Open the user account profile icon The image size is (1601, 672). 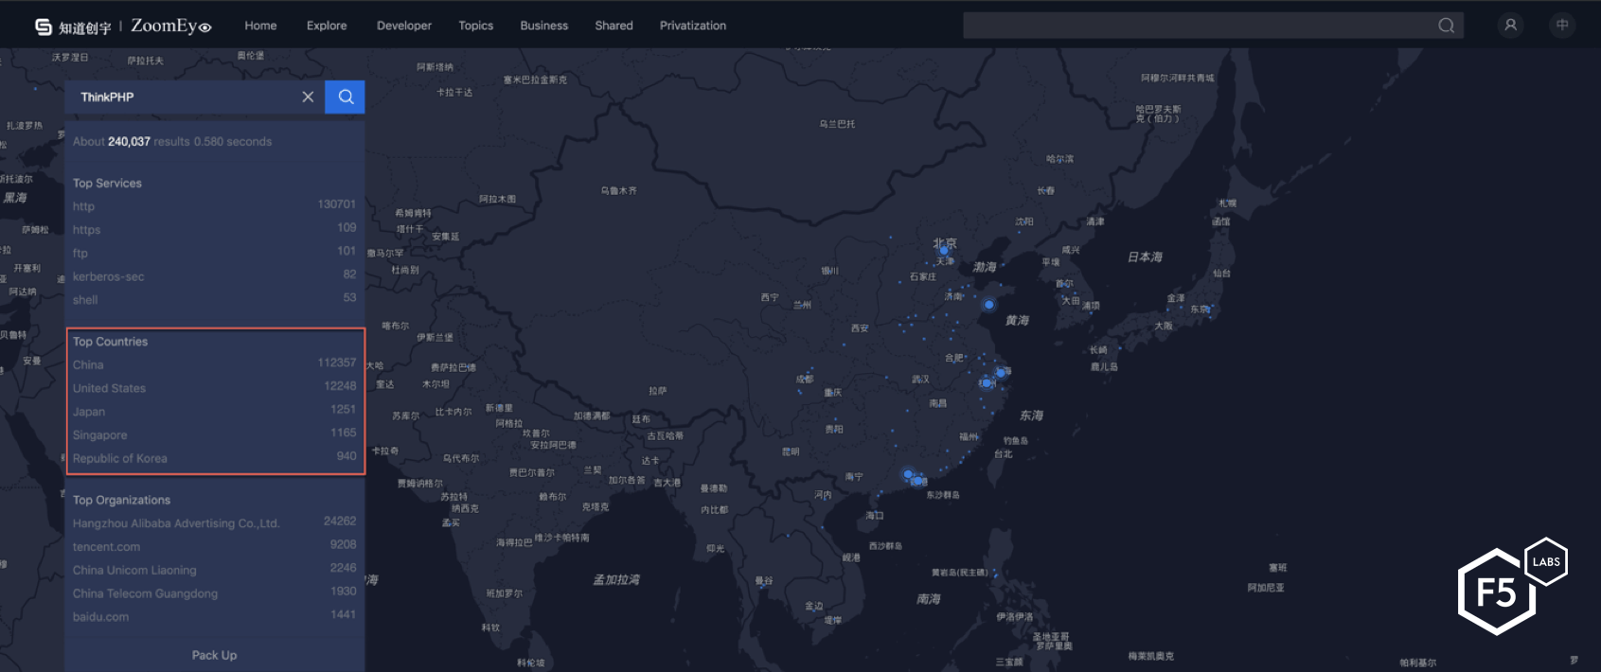click(1510, 26)
